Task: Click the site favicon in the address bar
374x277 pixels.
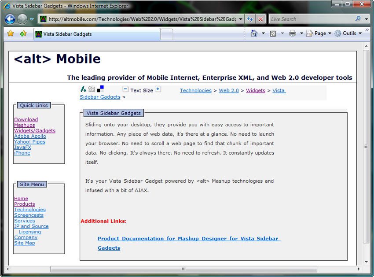Action: tap(43, 19)
